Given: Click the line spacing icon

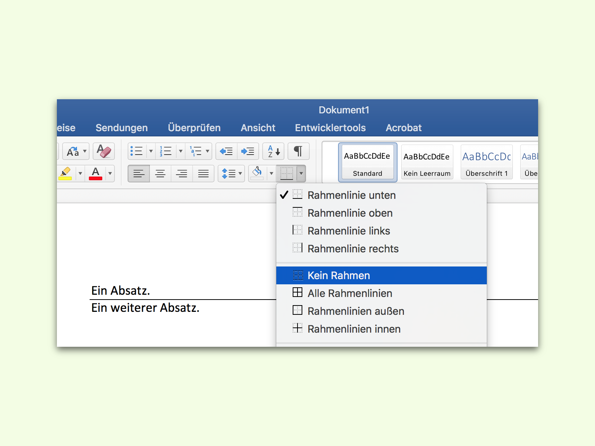Looking at the screenshot, I should pos(228,174).
